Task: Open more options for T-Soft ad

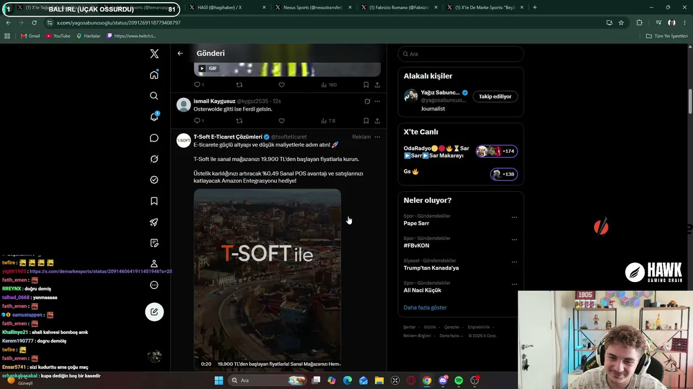Action: click(377, 137)
